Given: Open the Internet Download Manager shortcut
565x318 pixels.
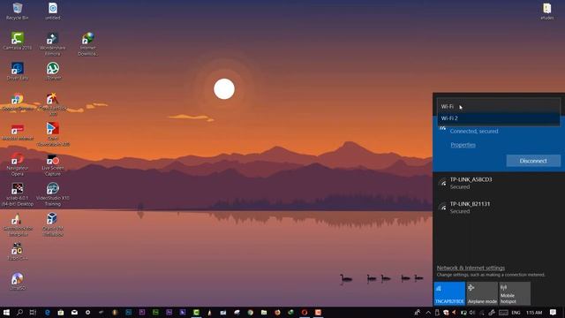Looking at the screenshot, I should coord(87,43).
